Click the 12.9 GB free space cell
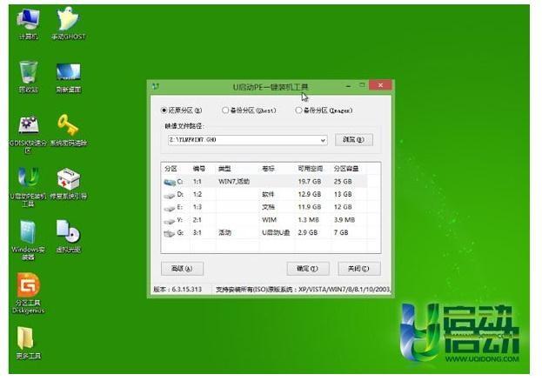The image size is (542, 381). [310, 195]
